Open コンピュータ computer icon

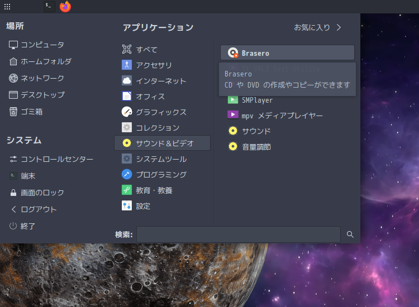[x=13, y=45]
